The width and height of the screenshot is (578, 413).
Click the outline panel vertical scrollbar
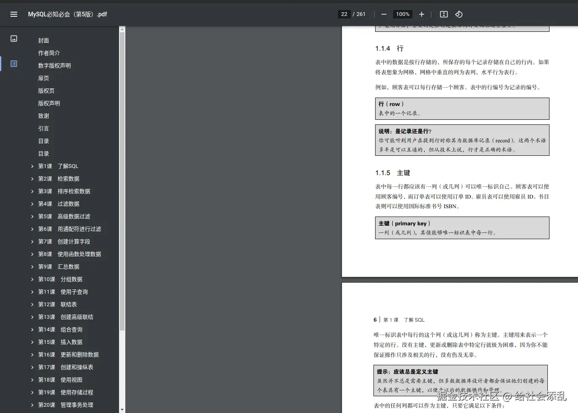pyautogui.click(x=122, y=180)
